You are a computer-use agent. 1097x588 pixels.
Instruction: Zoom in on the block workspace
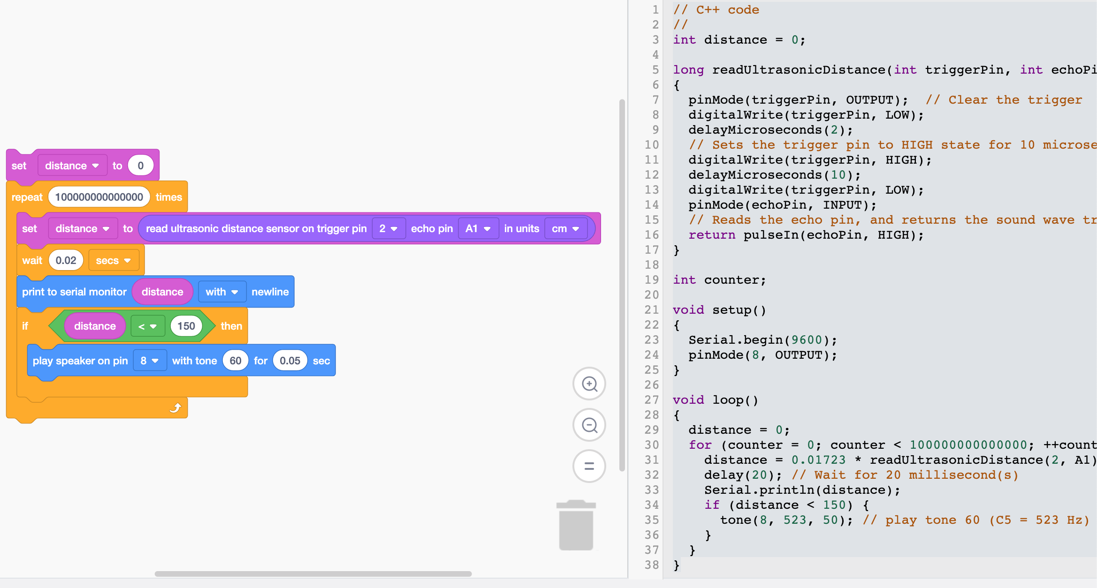(589, 384)
